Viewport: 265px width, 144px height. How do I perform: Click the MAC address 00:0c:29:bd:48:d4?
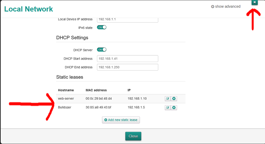tap(99, 99)
